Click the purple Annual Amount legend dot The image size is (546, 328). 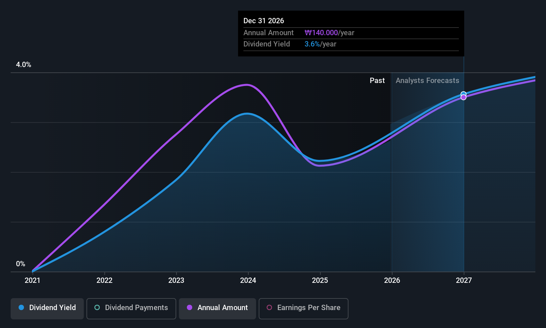pyautogui.click(x=190, y=307)
